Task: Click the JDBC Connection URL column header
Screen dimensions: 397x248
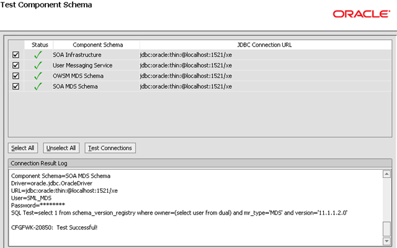Action: click(264, 45)
